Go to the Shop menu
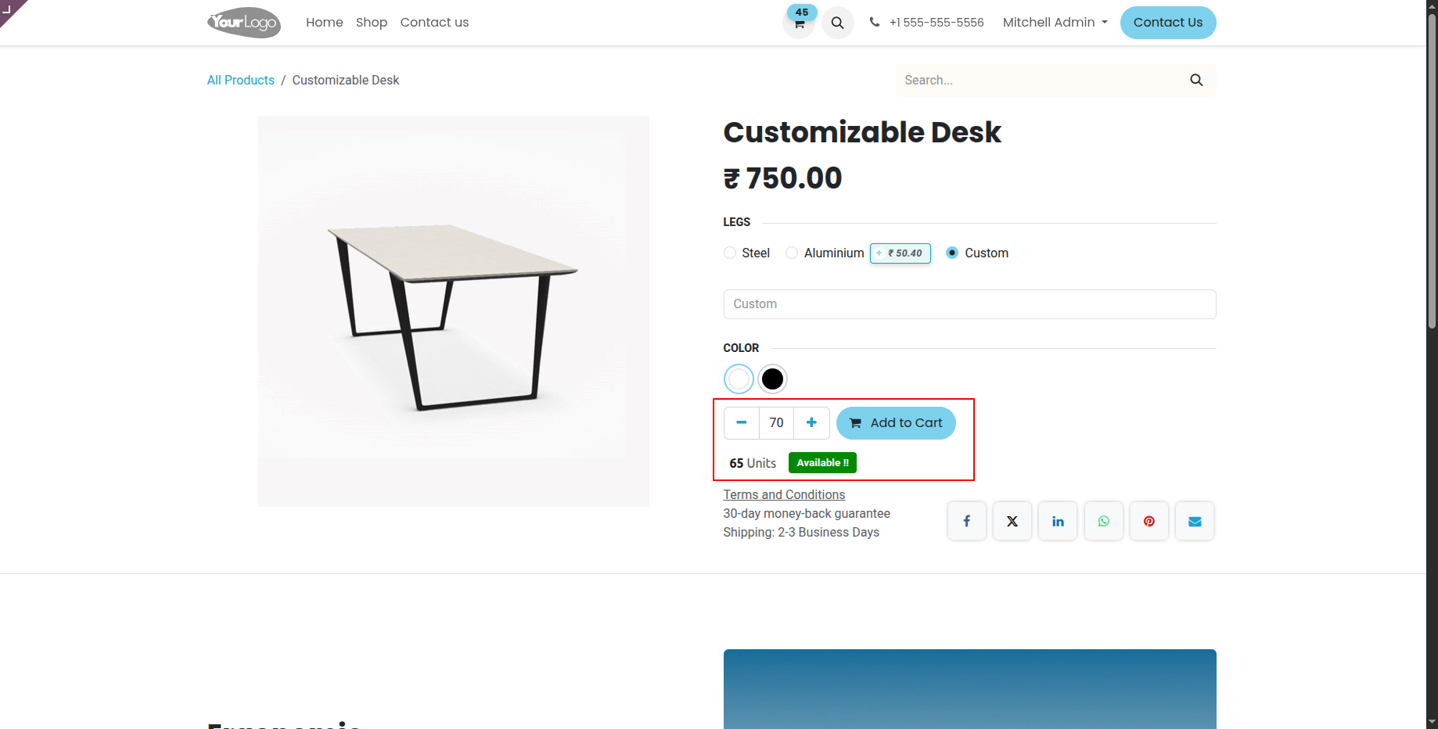Screen dimensions: 1438x729 click(372, 23)
